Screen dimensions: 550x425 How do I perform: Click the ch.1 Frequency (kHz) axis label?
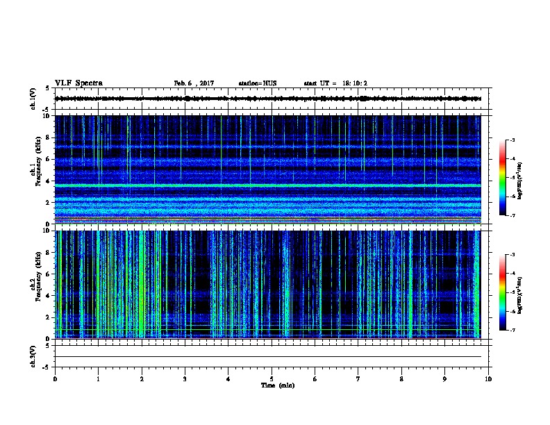tap(36, 161)
